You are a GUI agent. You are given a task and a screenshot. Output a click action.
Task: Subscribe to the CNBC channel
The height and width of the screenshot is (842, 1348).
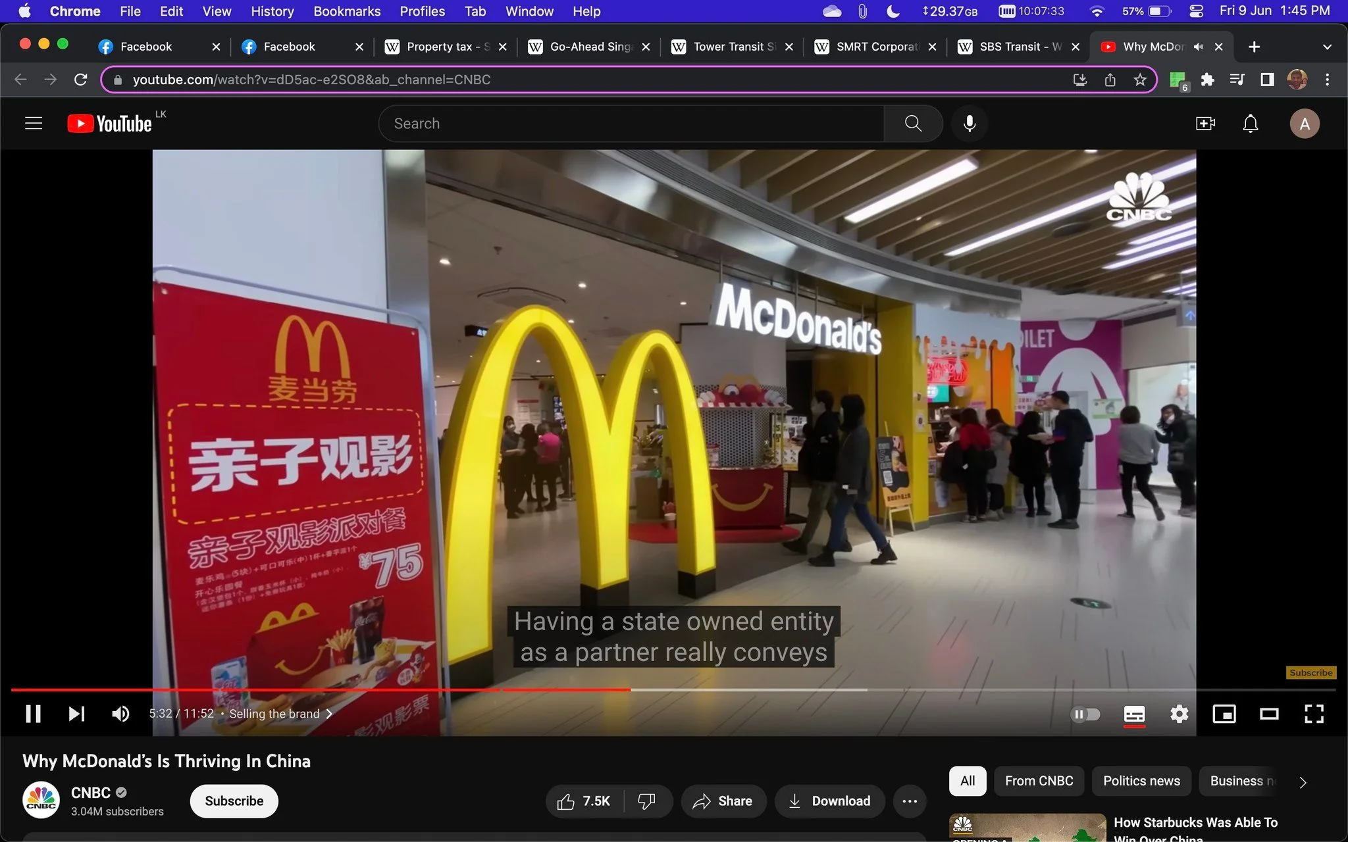234,801
